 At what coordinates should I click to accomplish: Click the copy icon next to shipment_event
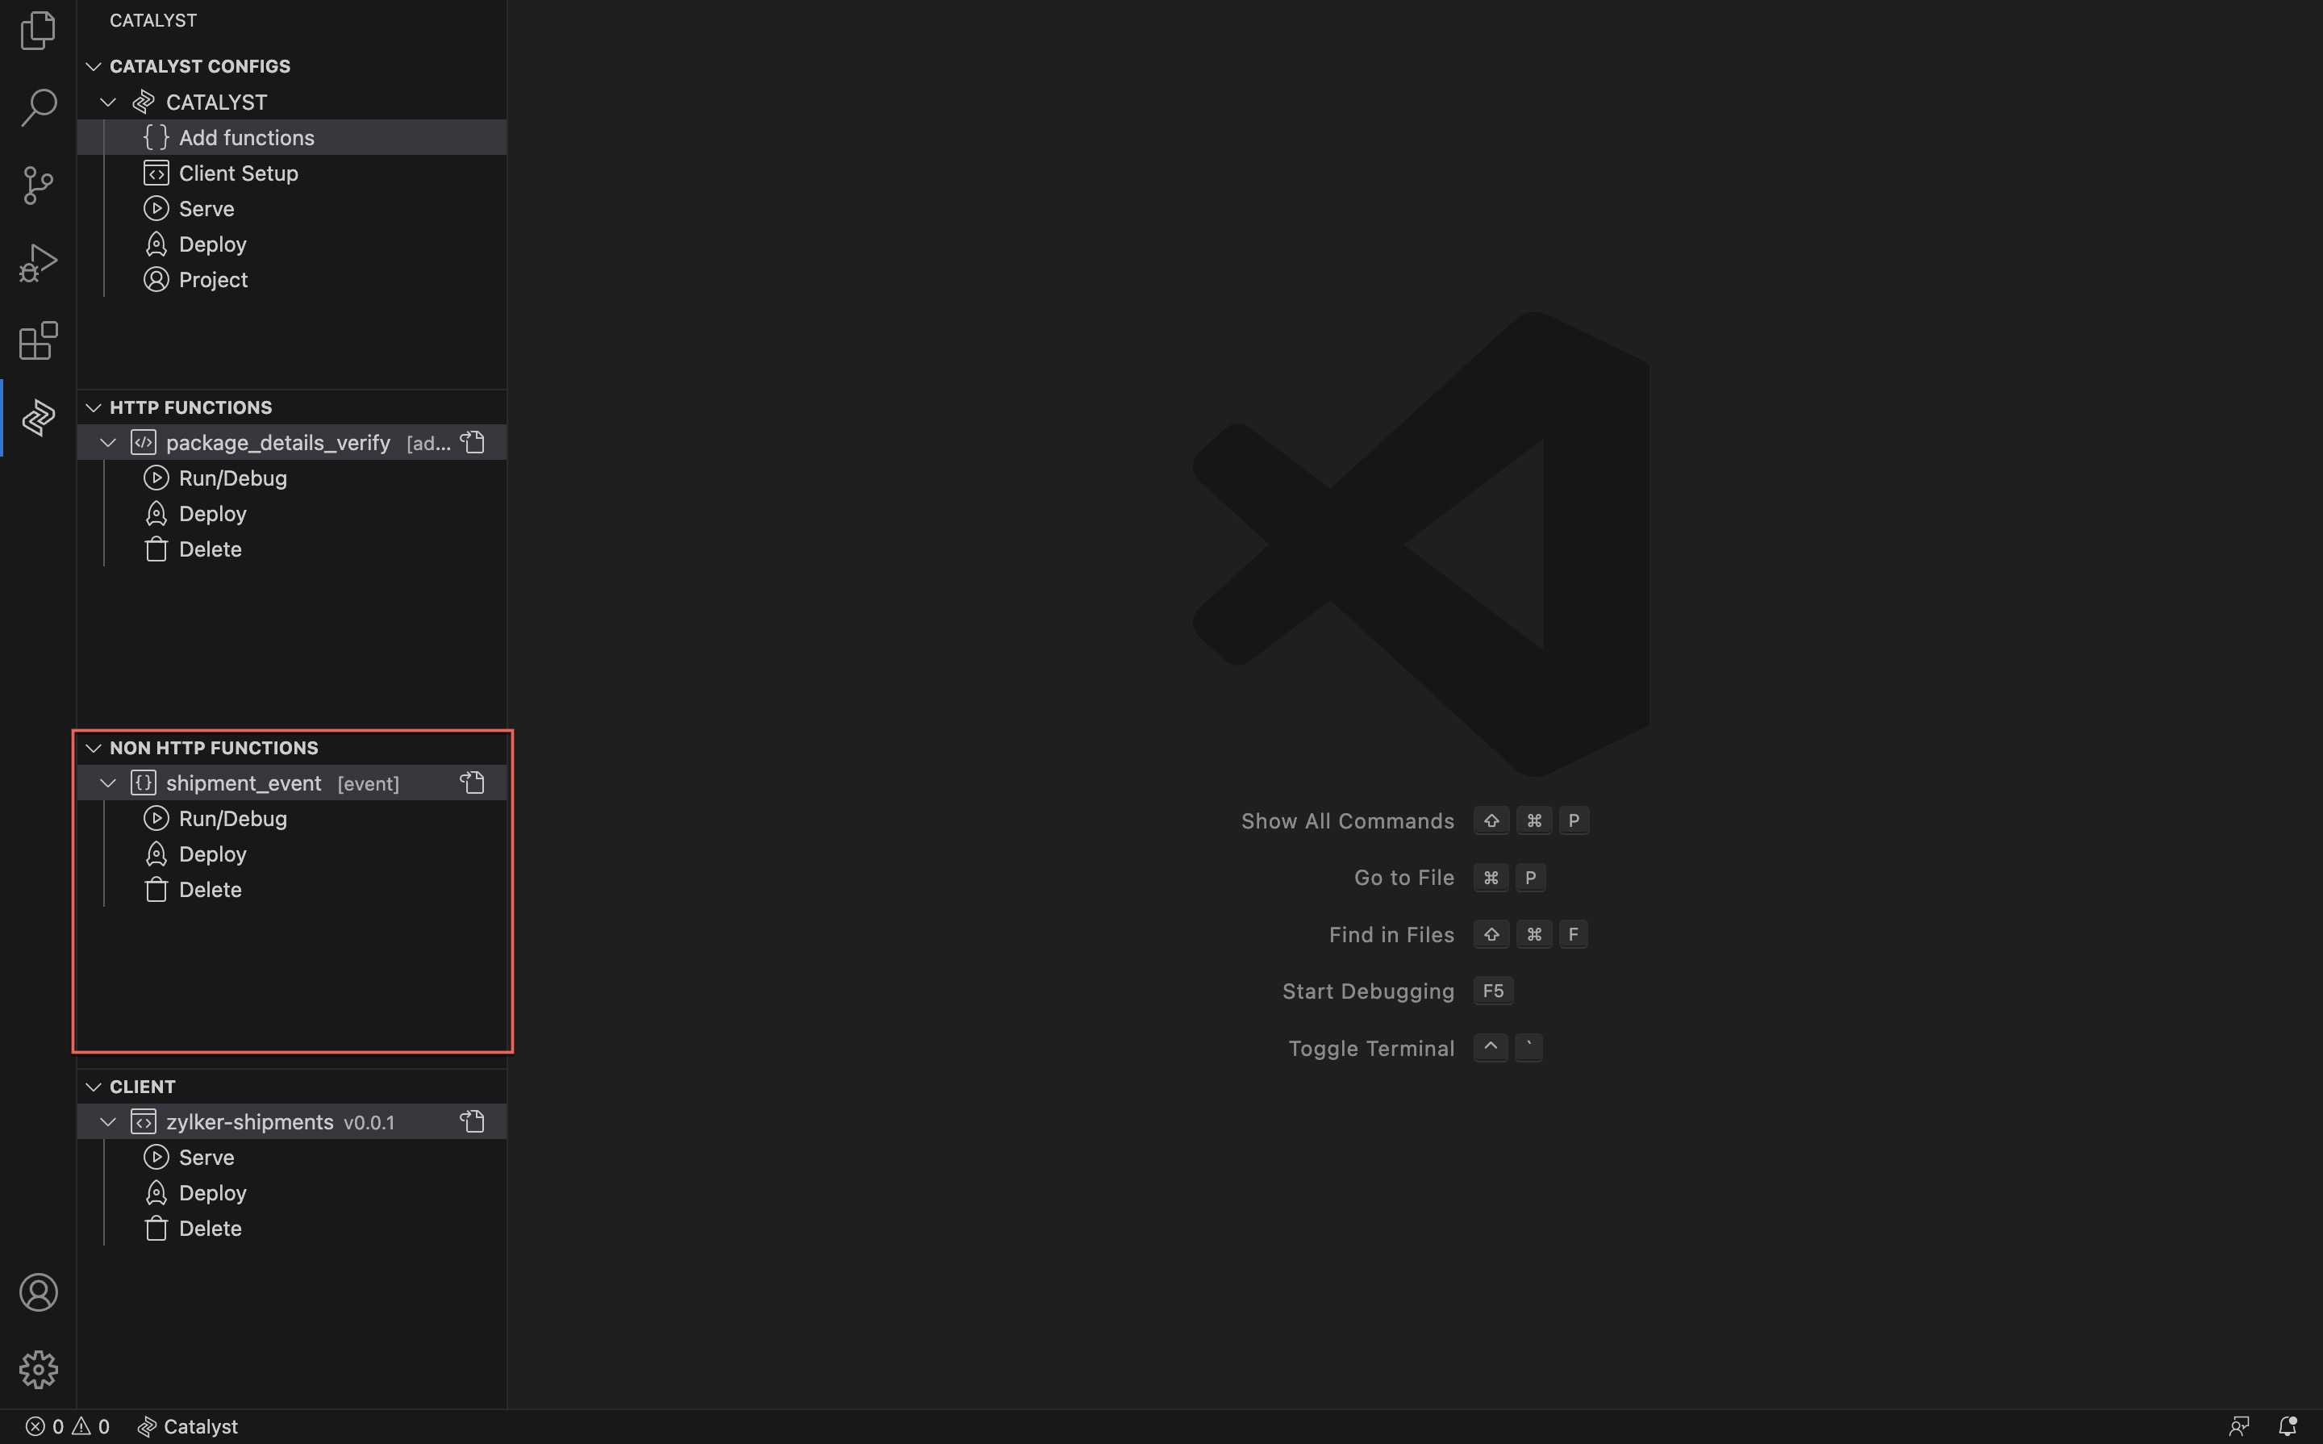pyautogui.click(x=472, y=782)
